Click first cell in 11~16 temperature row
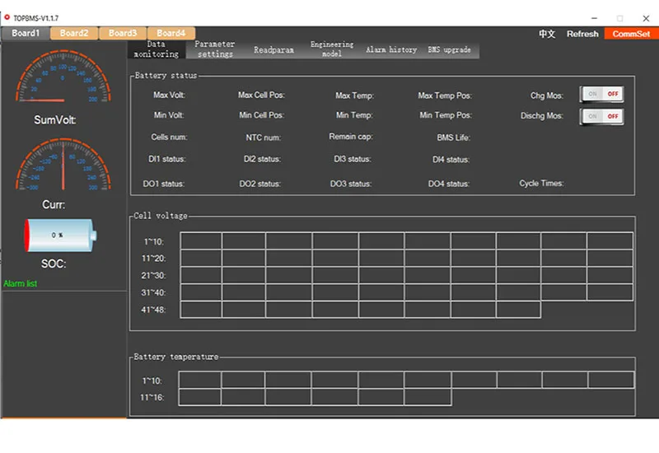The height and width of the screenshot is (453, 659). point(199,397)
